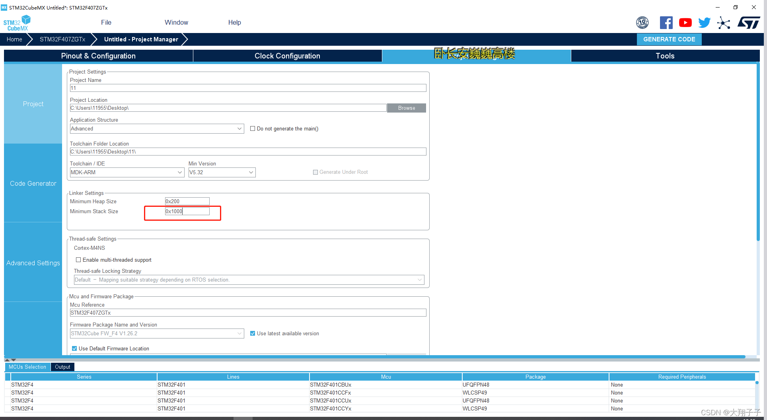The height and width of the screenshot is (420, 767).
Task: Click the vertical scrollbar of project panel
Action: pos(758,151)
